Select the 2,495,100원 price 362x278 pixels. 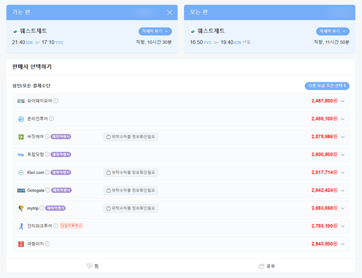point(325,119)
